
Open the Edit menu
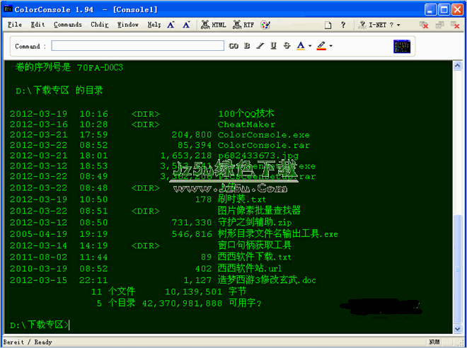point(38,25)
